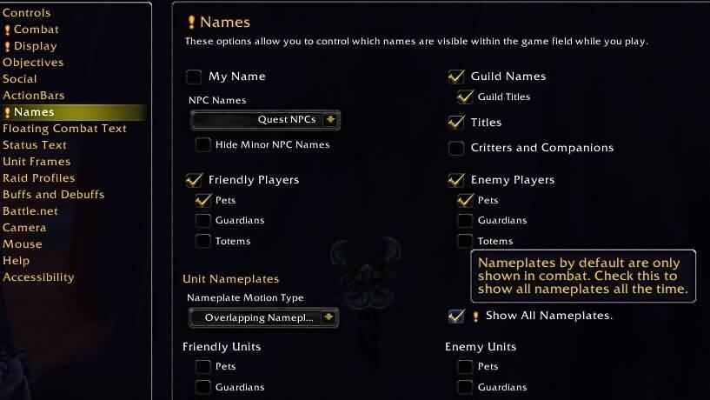Click the exclamation icon beside Combat
Viewport: 710px width, 400px height.
[7, 30]
